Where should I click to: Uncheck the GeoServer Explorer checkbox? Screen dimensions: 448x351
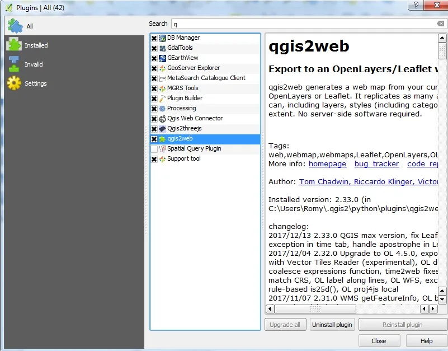[154, 68]
